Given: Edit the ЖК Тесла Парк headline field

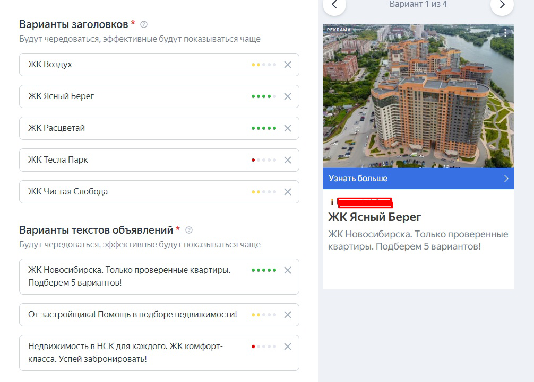Looking at the screenshot, I should click(159, 160).
